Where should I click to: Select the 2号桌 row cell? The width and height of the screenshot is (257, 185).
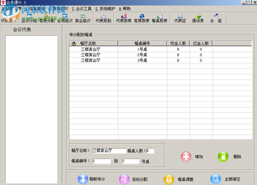[142, 55]
